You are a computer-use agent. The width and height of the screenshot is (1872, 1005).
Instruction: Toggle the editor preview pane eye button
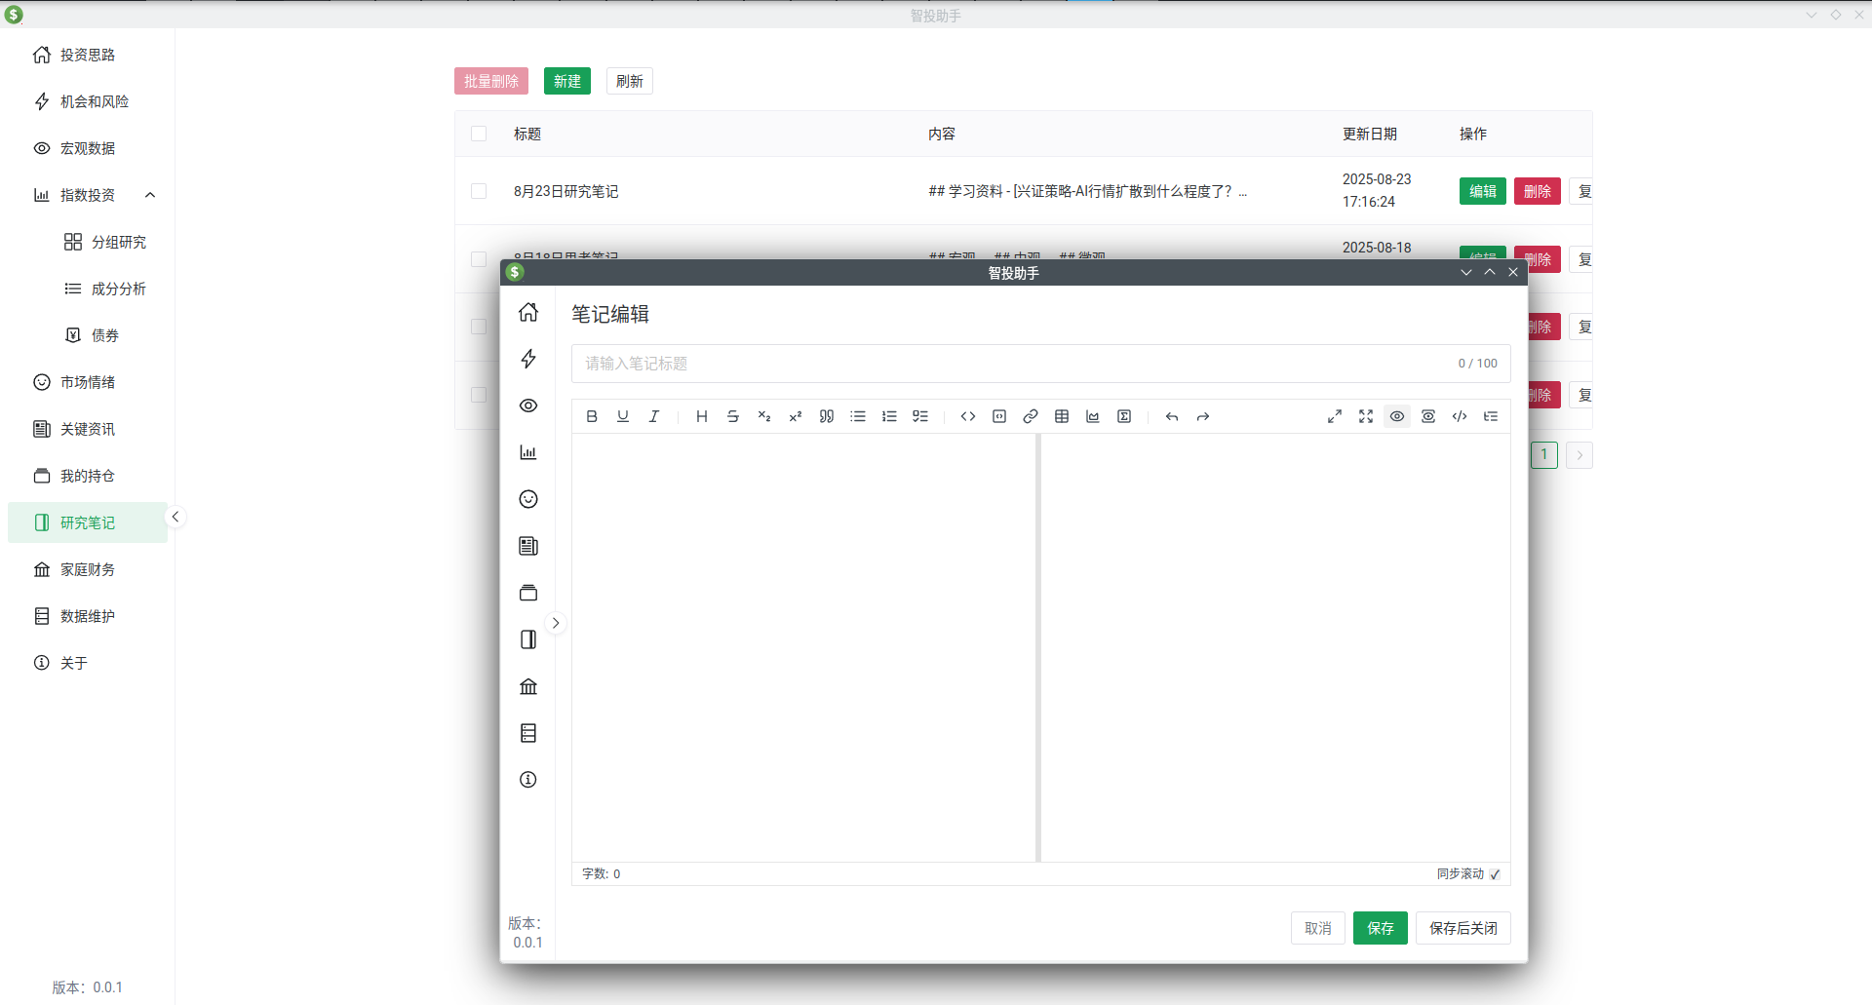[x=1397, y=416]
